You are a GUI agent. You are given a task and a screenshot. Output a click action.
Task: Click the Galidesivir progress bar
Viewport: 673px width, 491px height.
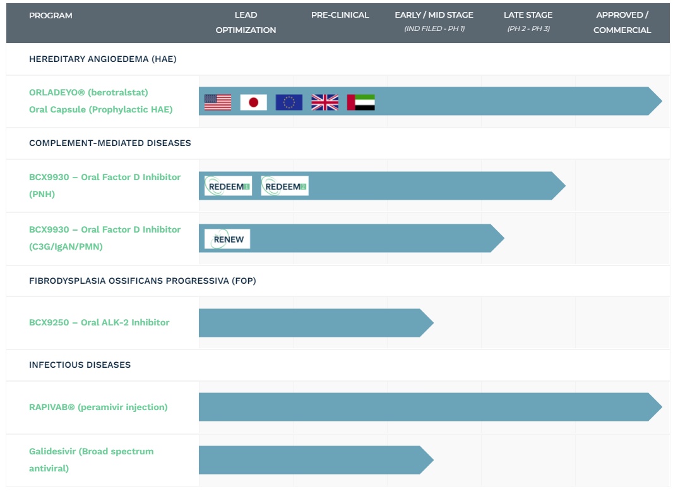[316, 459]
